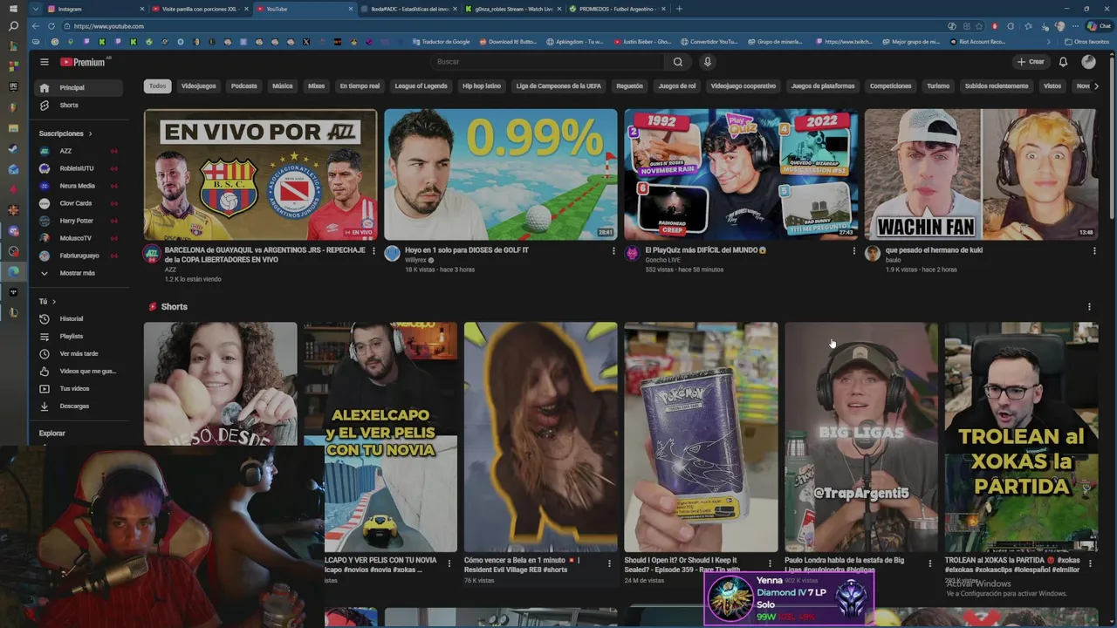Go to Principal home in sidebar
The width and height of the screenshot is (1117, 628).
(78, 87)
